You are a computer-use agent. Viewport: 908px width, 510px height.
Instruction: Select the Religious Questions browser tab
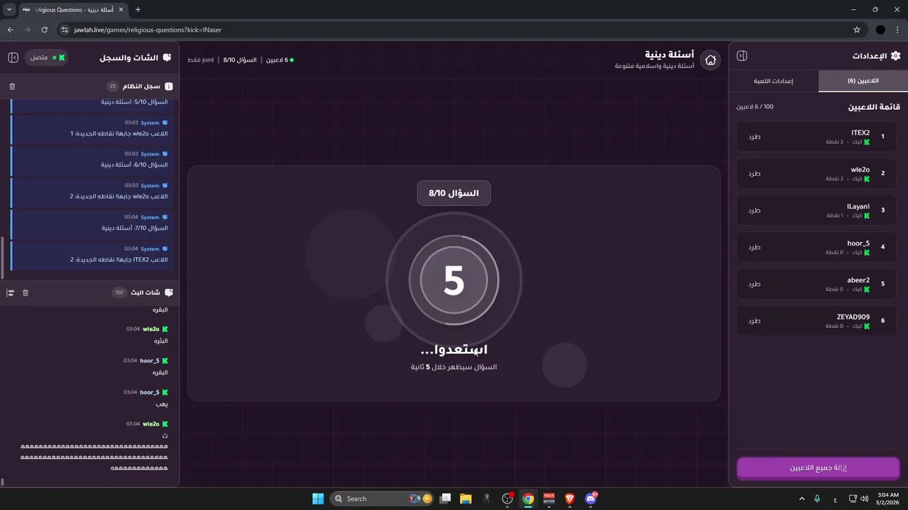[x=74, y=9]
